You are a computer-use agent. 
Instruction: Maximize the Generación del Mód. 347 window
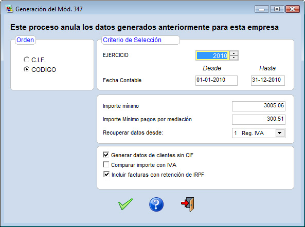[277, 9]
